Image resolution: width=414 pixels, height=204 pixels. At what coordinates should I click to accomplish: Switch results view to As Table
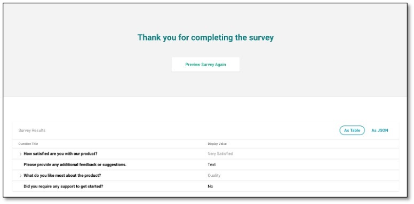pos(352,130)
